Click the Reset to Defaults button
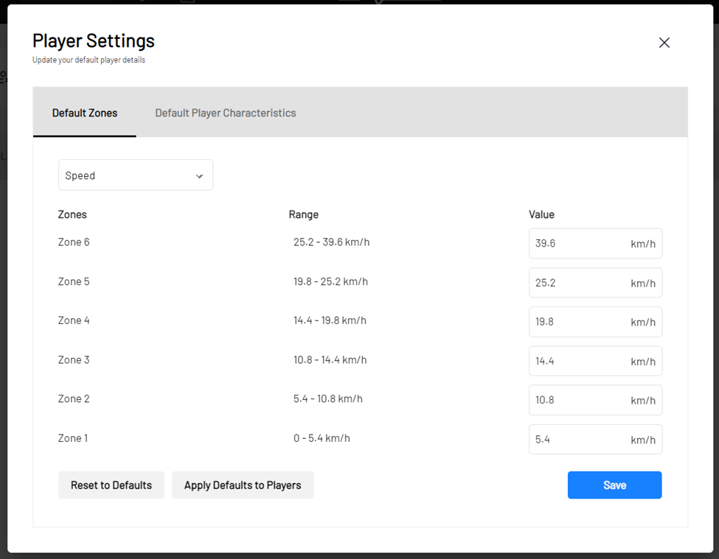The width and height of the screenshot is (719, 559). click(x=111, y=485)
